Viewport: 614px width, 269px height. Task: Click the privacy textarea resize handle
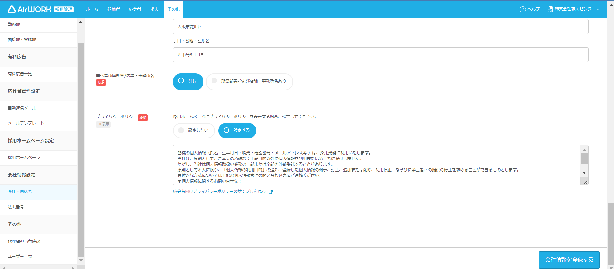tap(585, 182)
